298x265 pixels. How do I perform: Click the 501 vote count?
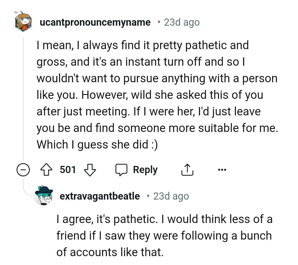(67, 169)
